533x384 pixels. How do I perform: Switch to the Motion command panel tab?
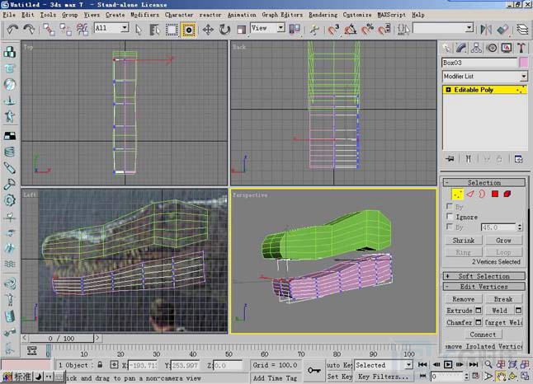492,49
